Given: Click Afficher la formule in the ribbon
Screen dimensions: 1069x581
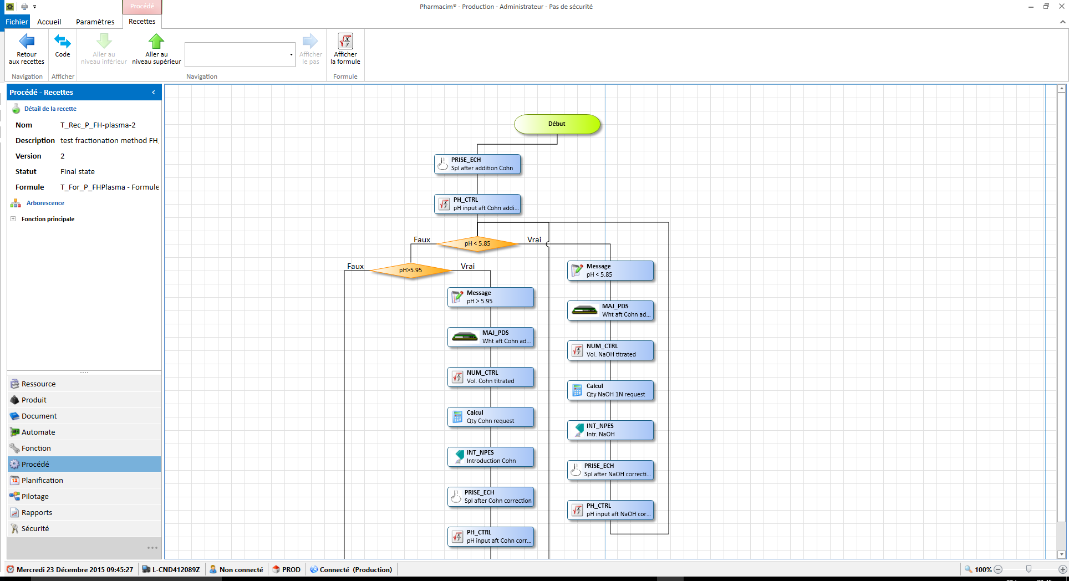Looking at the screenshot, I should (x=345, y=49).
